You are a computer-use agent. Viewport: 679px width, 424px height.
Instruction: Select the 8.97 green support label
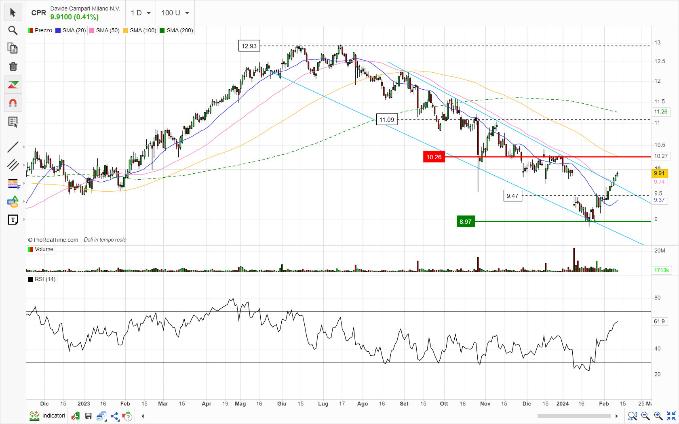point(466,222)
